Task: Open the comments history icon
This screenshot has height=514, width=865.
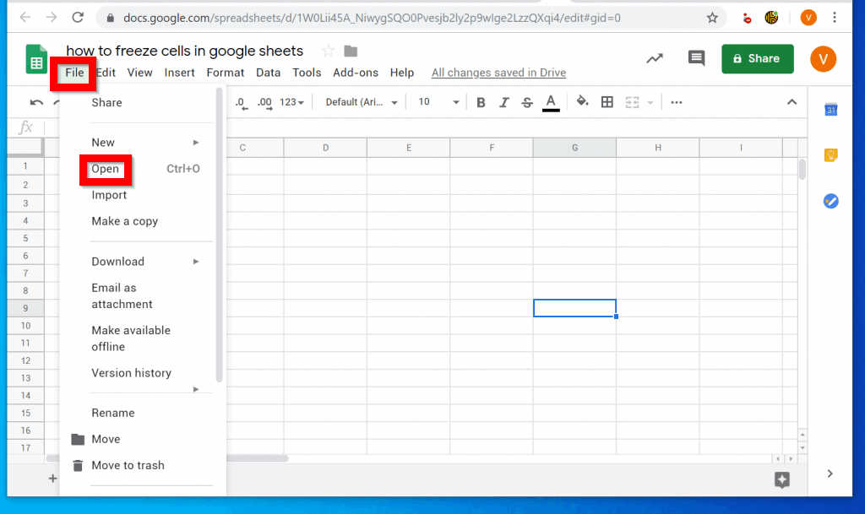Action: [x=696, y=58]
